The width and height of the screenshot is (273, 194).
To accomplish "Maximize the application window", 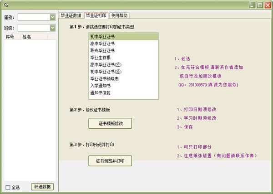I will click(260, 5).
